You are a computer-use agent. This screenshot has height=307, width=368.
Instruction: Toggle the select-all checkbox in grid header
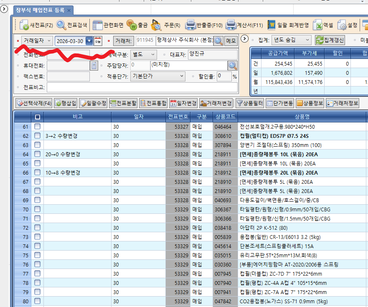[38, 117]
